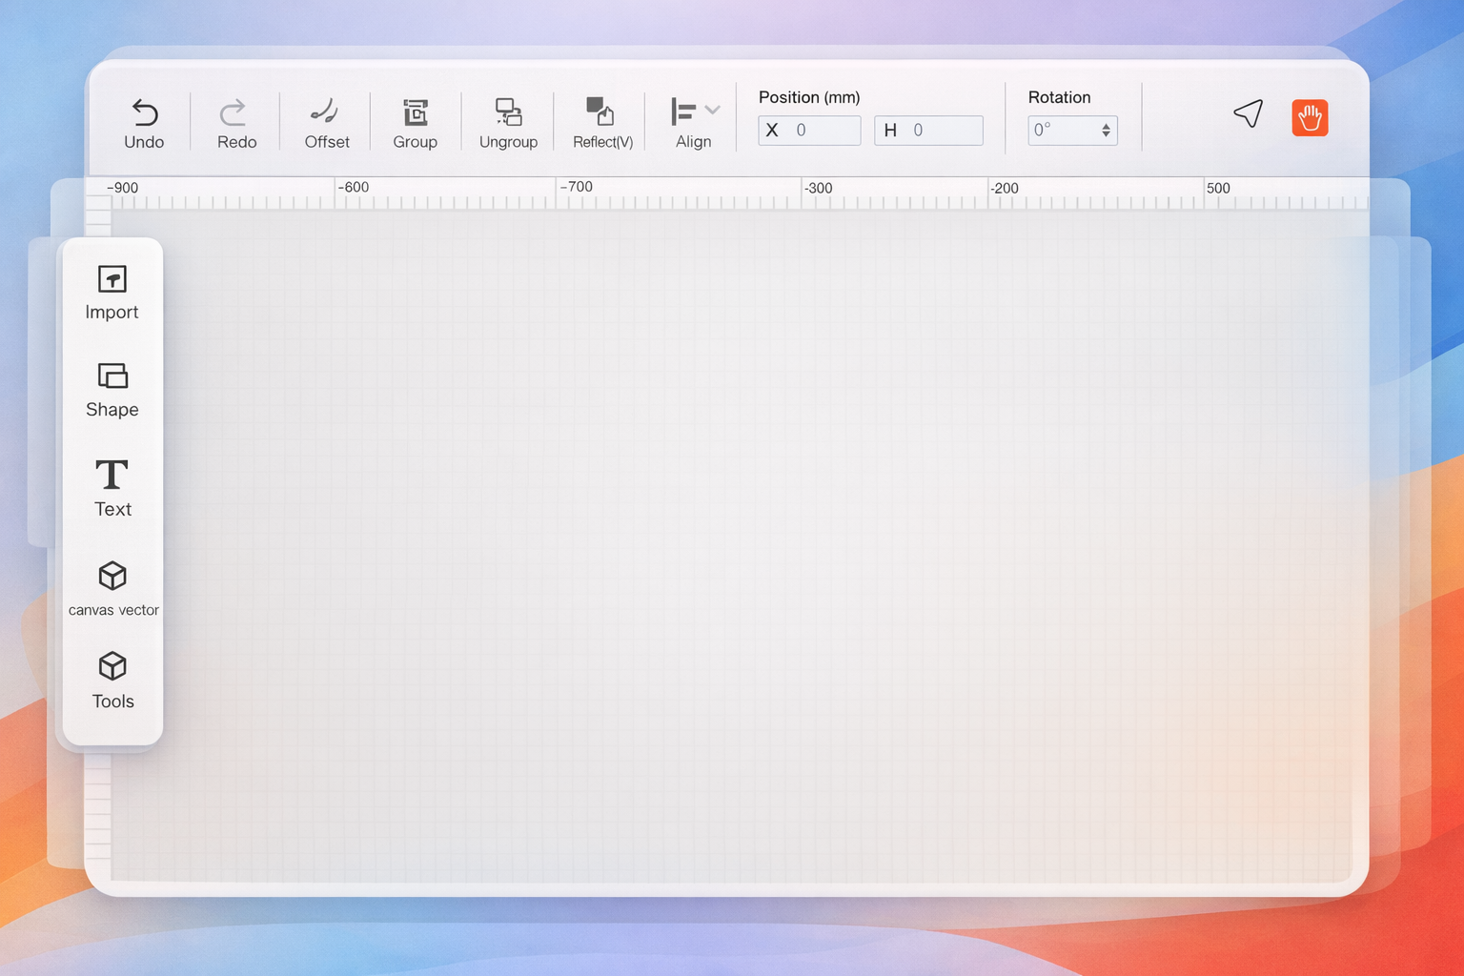Image resolution: width=1464 pixels, height=976 pixels.
Task: Click the Align icon
Action: (x=683, y=112)
